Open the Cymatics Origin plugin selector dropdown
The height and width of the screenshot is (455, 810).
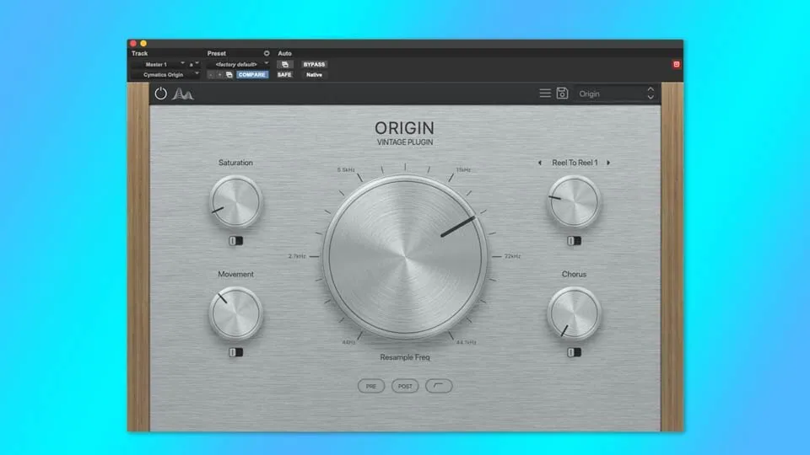click(165, 75)
